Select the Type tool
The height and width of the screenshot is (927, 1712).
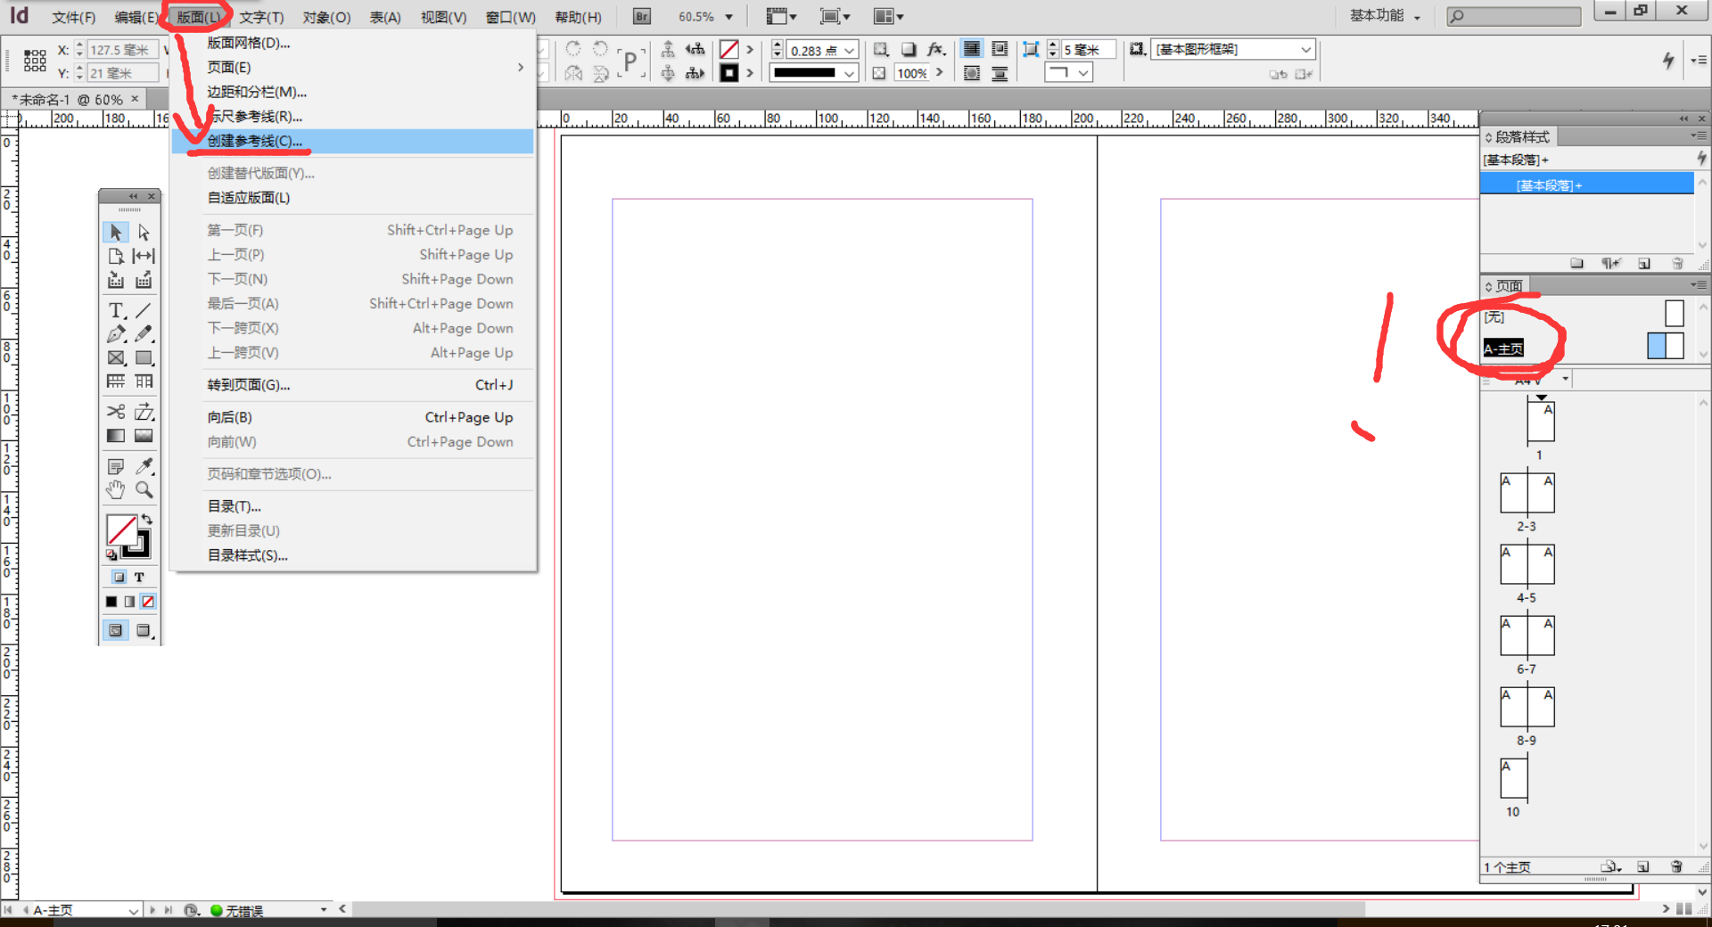(115, 310)
